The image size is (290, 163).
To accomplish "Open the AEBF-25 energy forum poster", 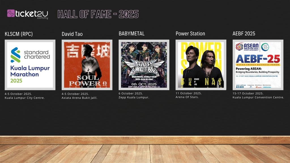I will pyautogui.click(x=258, y=65).
